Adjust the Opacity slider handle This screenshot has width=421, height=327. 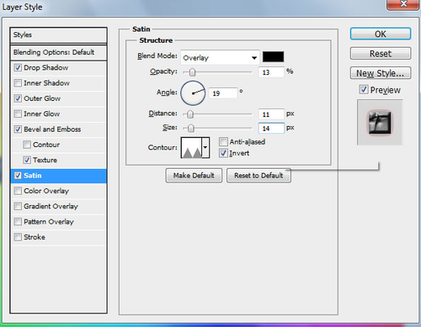coord(192,72)
